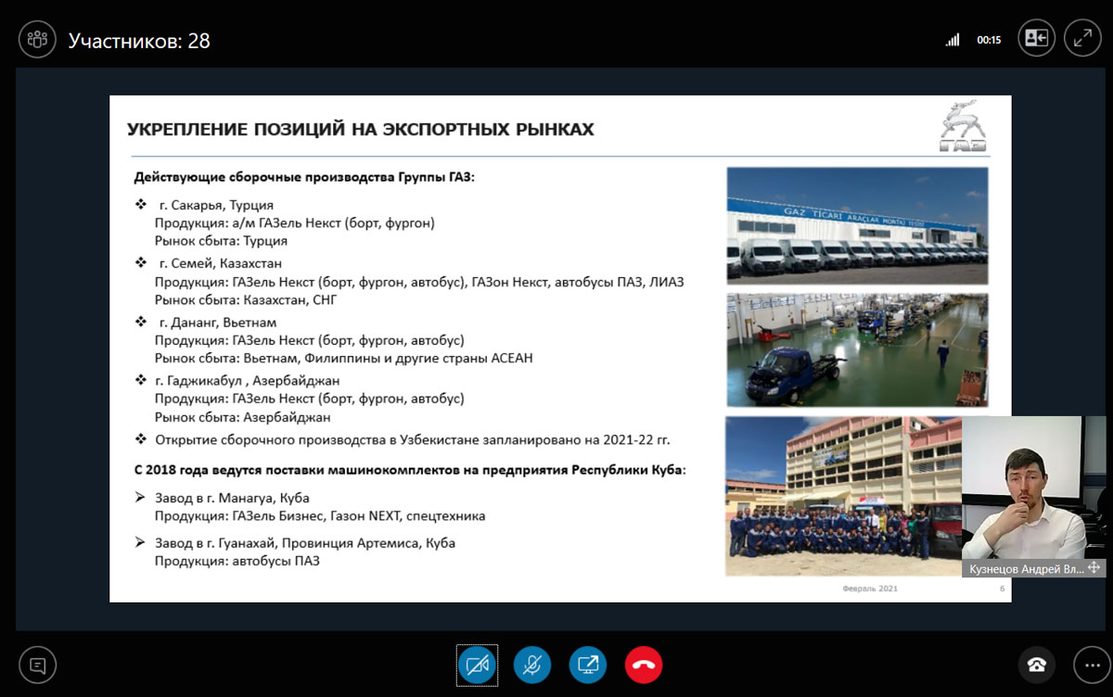
Task: Open the participants list icon
Action: click(x=38, y=40)
